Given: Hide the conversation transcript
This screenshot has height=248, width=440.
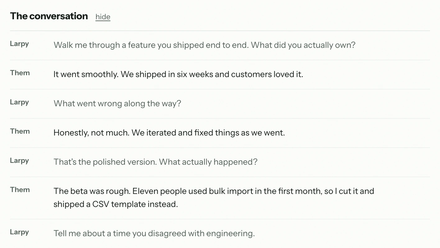Looking at the screenshot, I should (x=103, y=17).
